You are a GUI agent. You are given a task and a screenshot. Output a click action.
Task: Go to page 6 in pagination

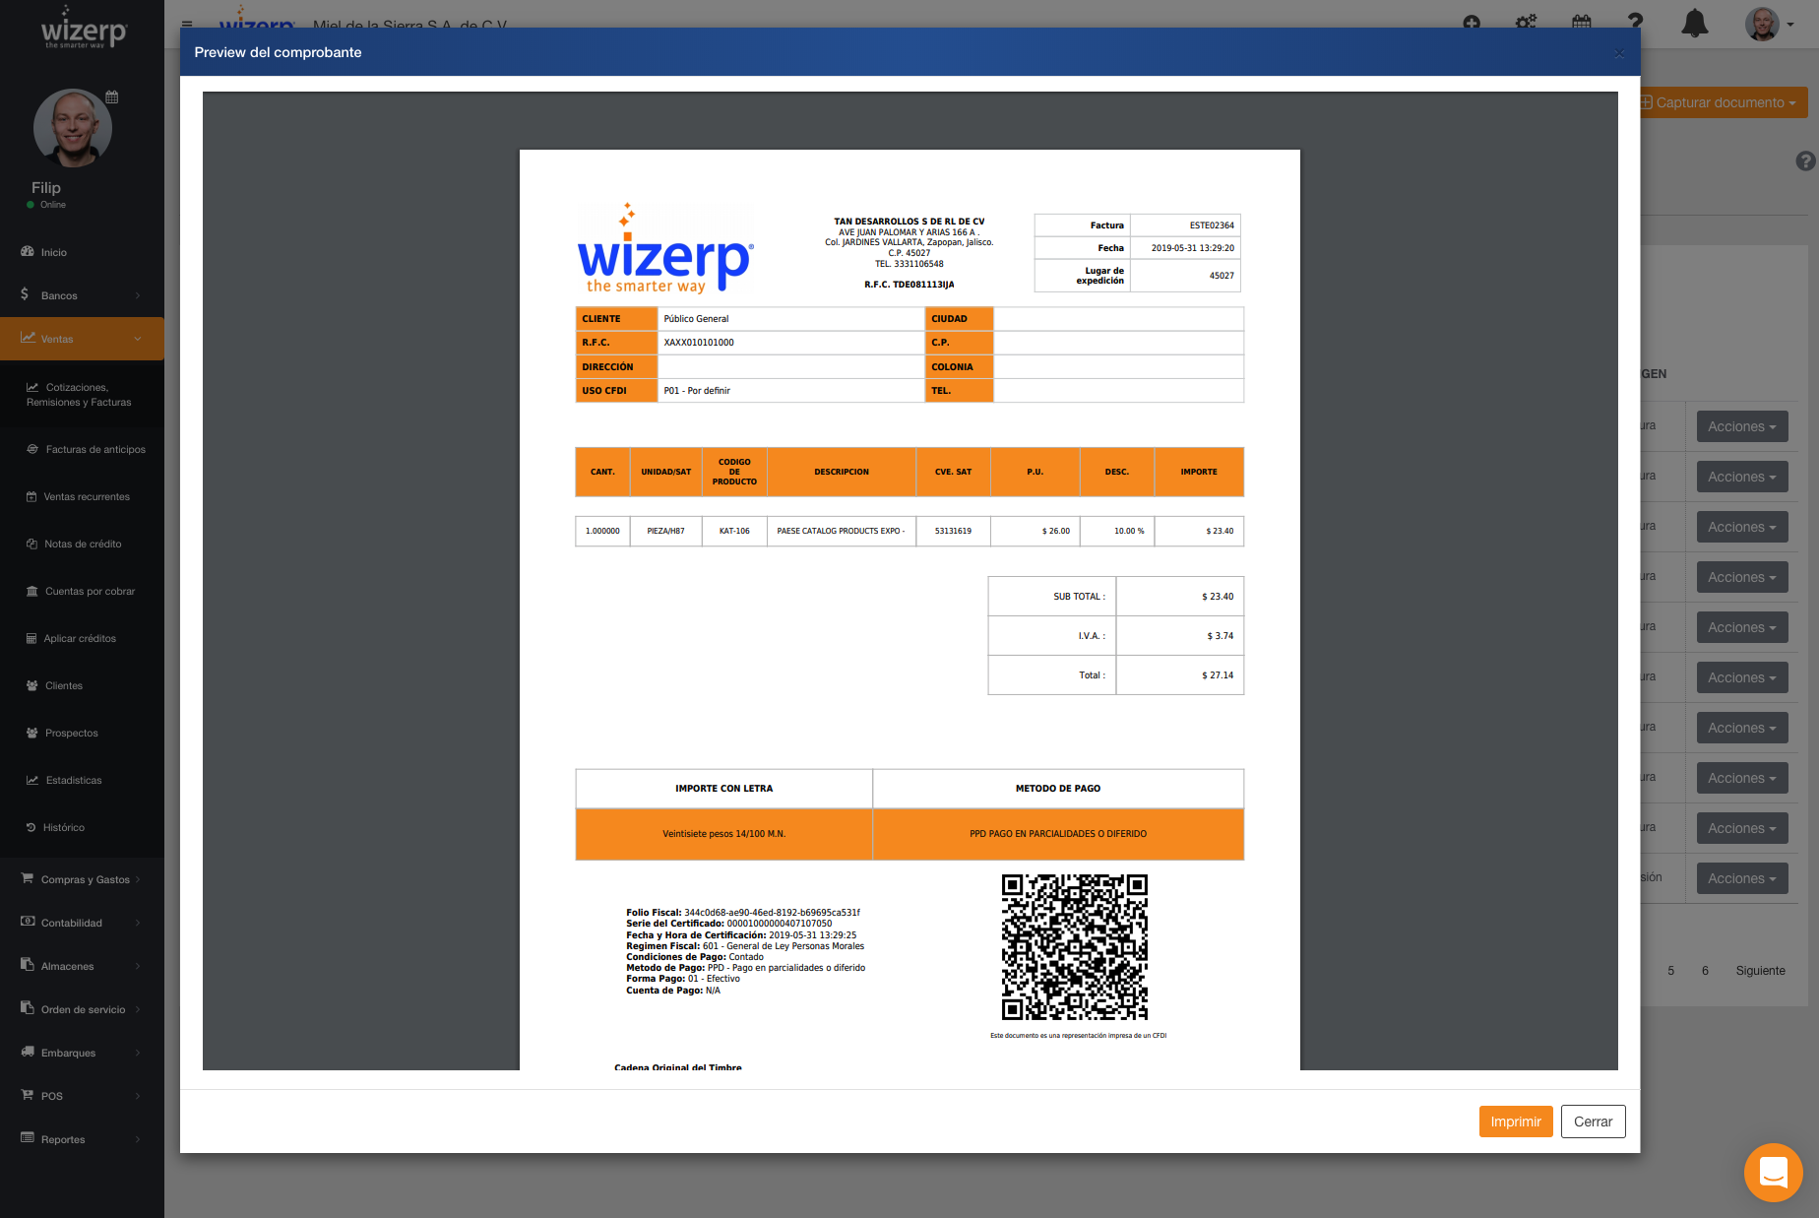[x=1705, y=971]
